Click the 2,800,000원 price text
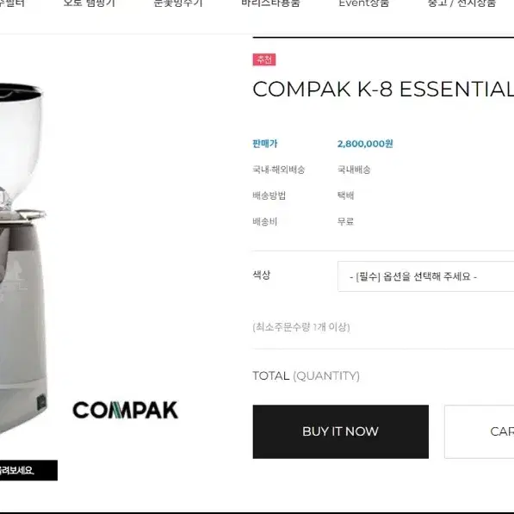Image resolution: width=514 pixels, height=514 pixels. [365, 144]
